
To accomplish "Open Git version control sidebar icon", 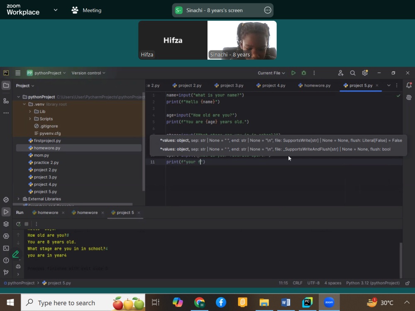I will 6,272.
